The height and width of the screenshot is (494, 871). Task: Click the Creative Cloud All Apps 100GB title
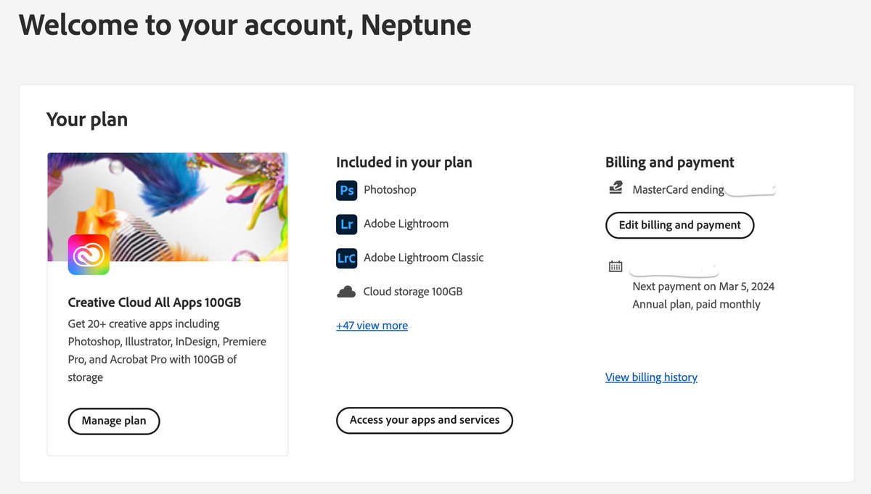click(x=155, y=302)
